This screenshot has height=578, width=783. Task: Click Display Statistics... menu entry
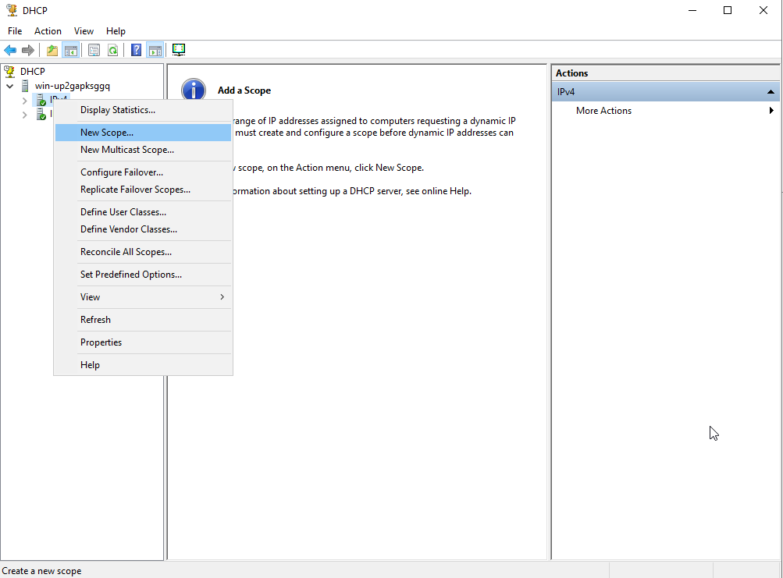tap(118, 110)
